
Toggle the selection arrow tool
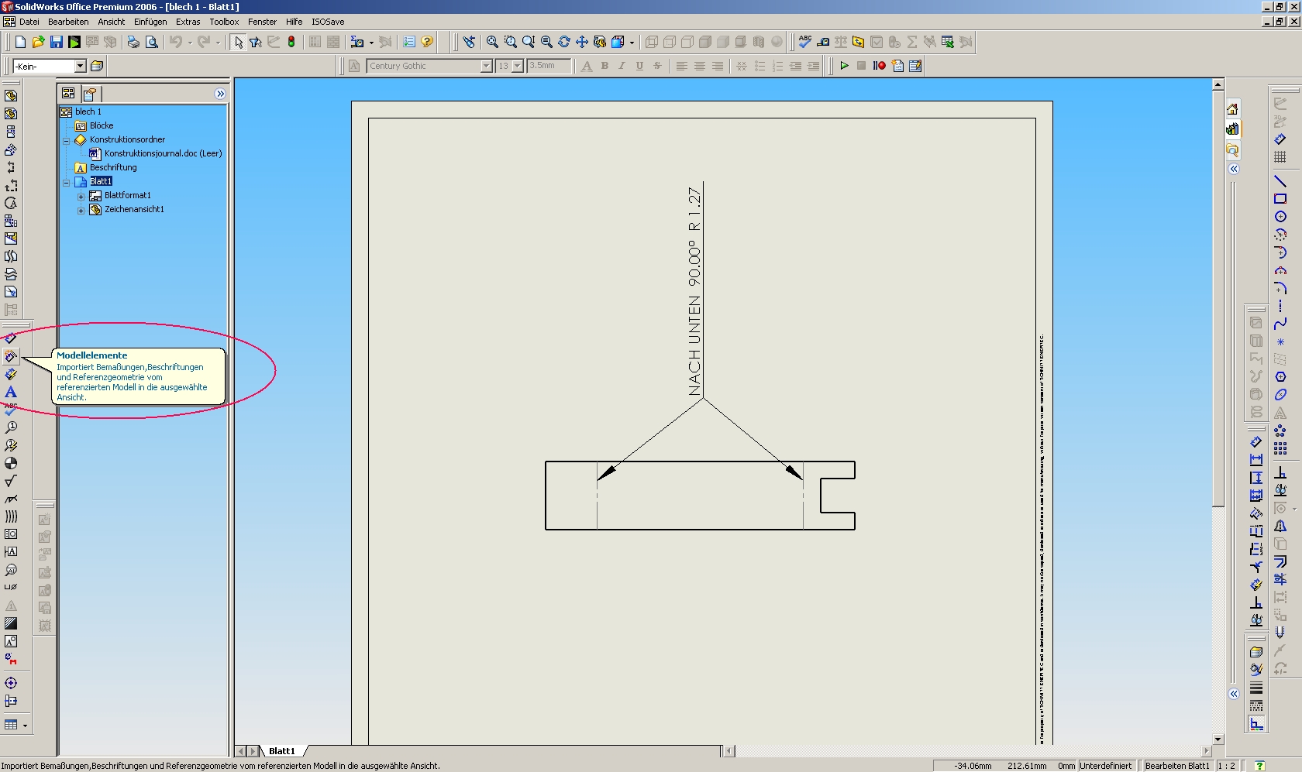tap(238, 42)
